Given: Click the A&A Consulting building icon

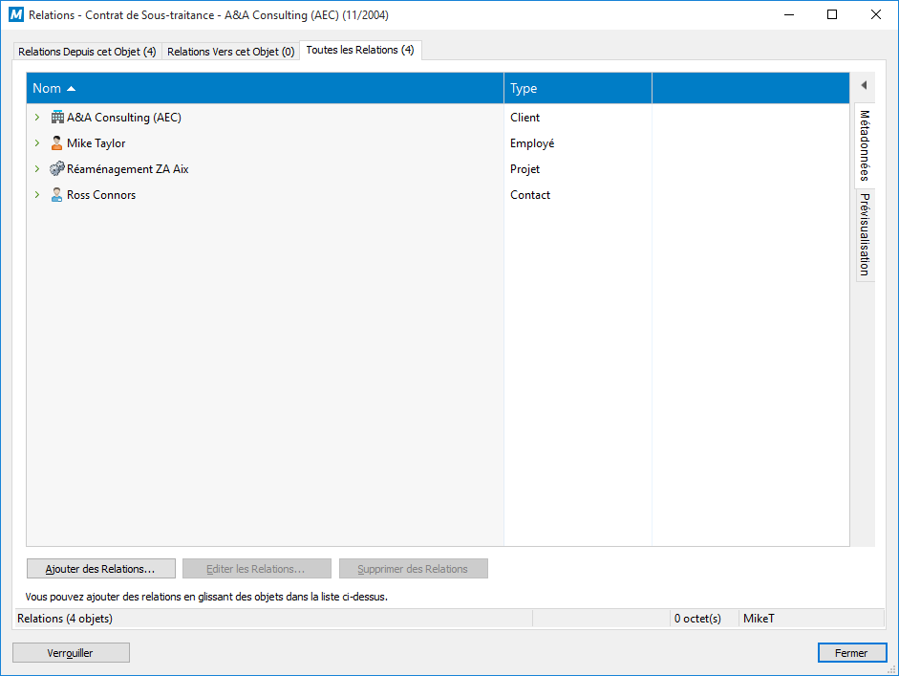Looking at the screenshot, I should [56, 118].
